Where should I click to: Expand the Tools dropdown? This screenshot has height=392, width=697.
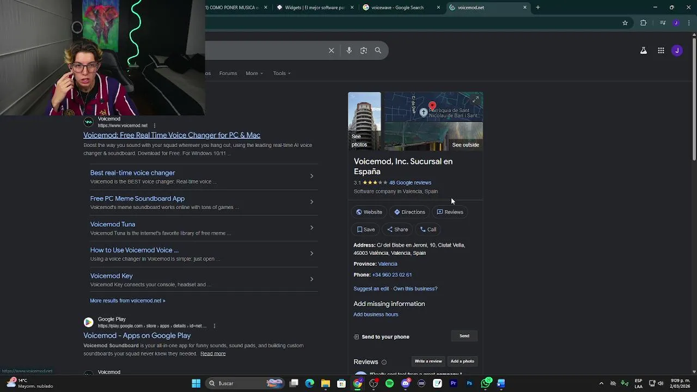point(282,73)
